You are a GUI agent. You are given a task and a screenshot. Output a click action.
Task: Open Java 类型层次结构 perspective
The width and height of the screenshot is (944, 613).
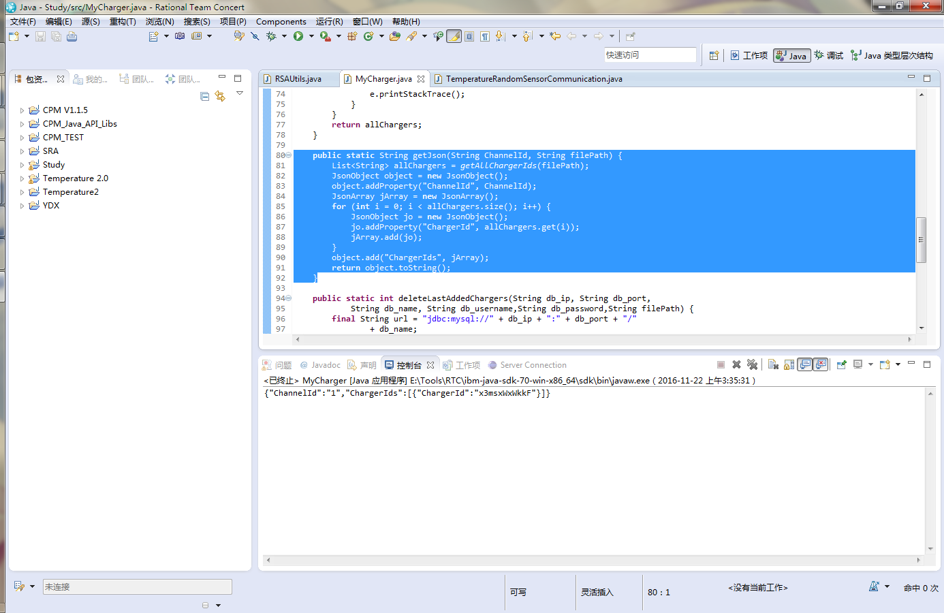892,56
